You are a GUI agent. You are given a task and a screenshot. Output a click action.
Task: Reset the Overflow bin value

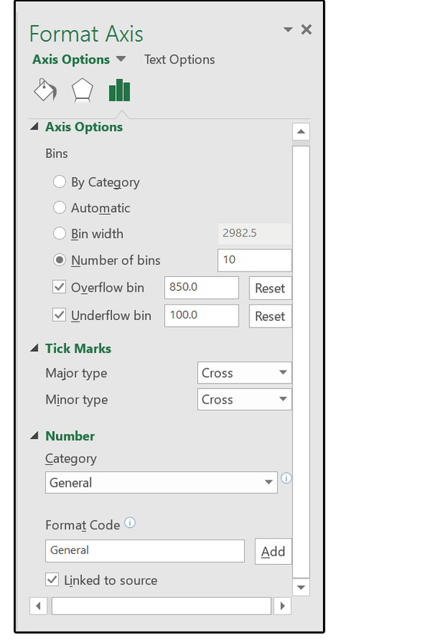[271, 287]
